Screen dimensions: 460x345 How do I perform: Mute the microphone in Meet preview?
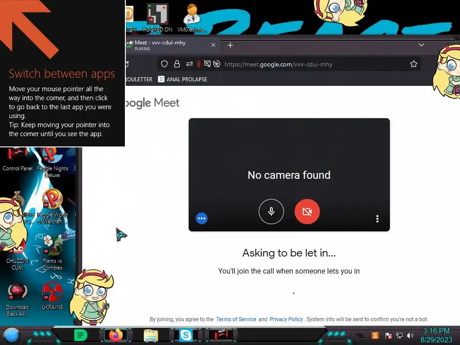pos(271,212)
